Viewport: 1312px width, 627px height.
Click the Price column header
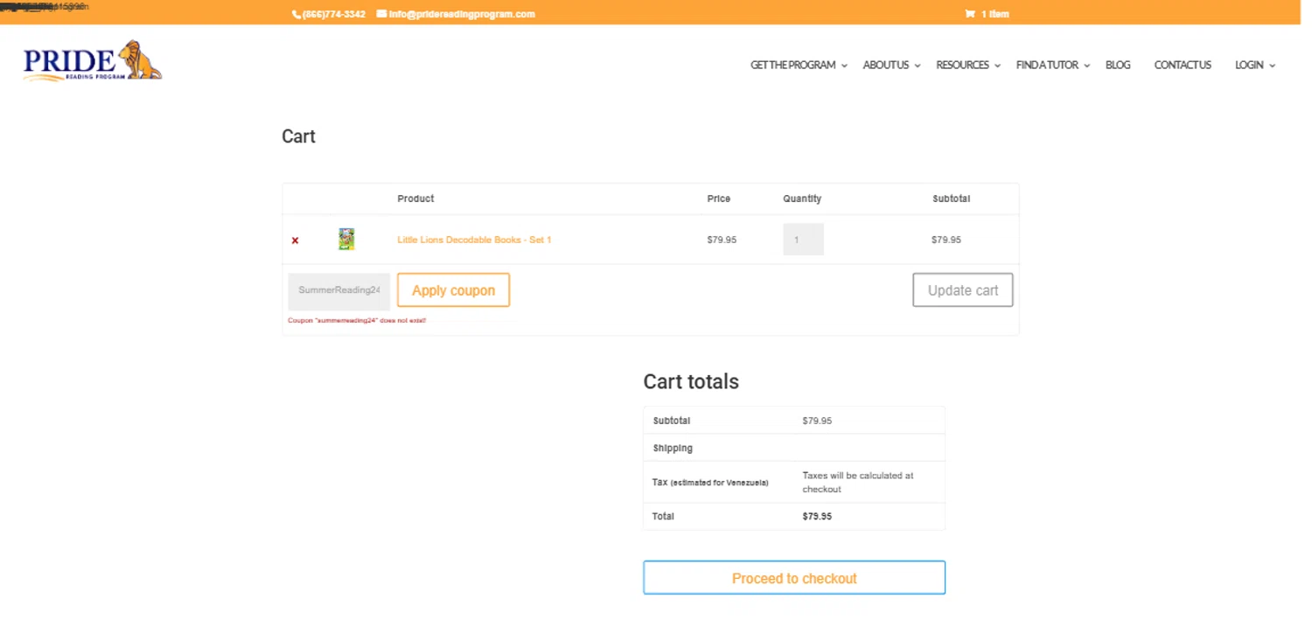pyautogui.click(x=719, y=199)
